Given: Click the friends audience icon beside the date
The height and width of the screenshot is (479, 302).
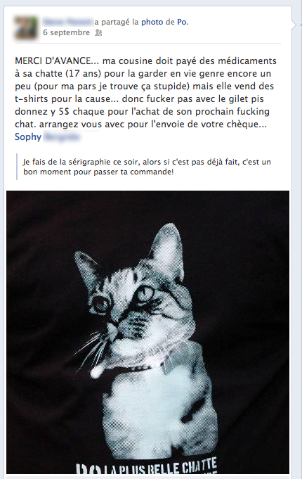Looking at the screenshot, I should point(98,32).
